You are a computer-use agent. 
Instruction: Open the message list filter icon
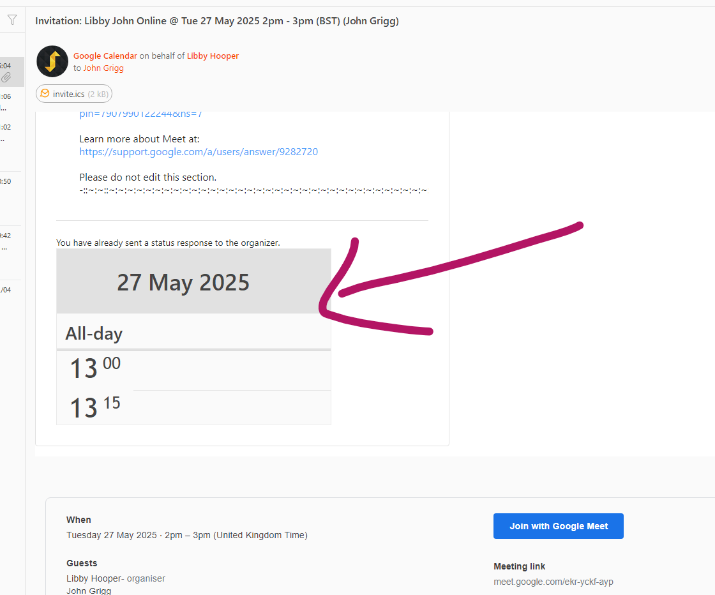[x=12, y=20]
